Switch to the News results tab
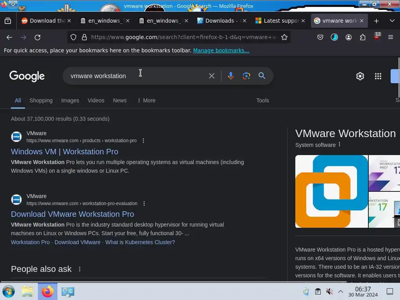The width and height of the screenshot is (400, 300). pyautogui.click(x=120, y=100)
